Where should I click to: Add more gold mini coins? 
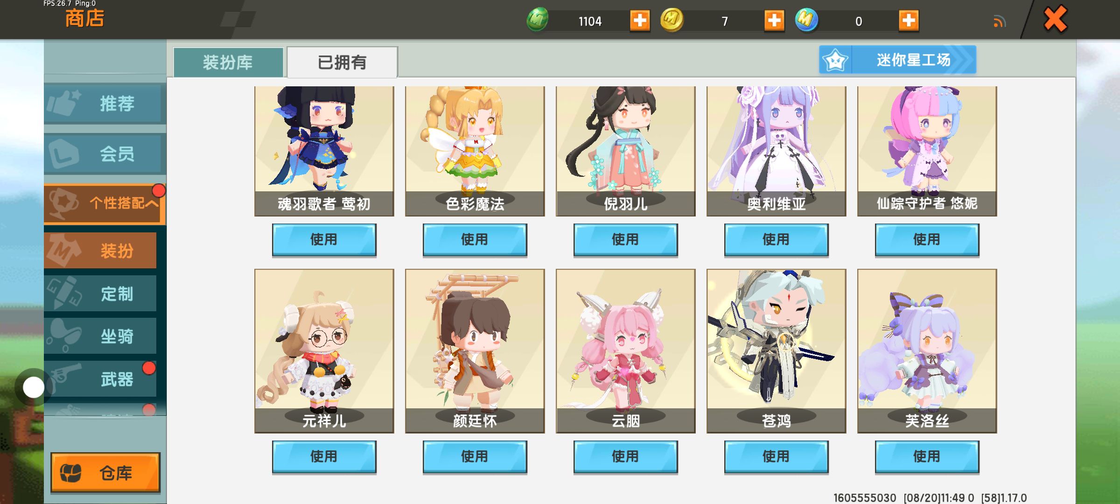pos(774,21)
